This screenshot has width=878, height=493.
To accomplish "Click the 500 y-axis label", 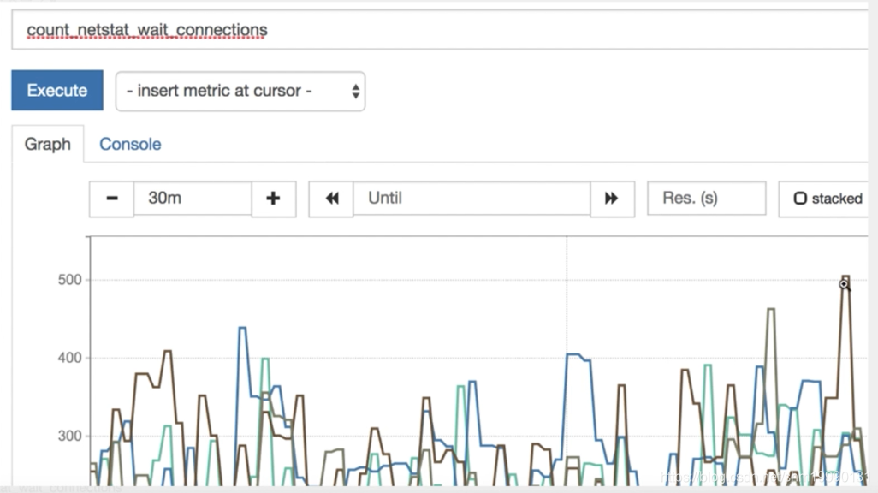I will [x=70, y=280].
